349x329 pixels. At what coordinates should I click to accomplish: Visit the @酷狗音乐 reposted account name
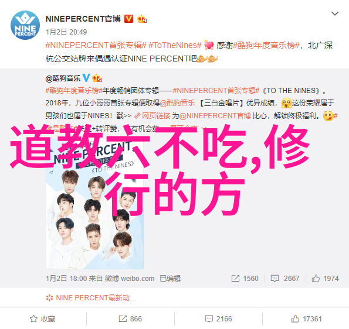(63, 78)
